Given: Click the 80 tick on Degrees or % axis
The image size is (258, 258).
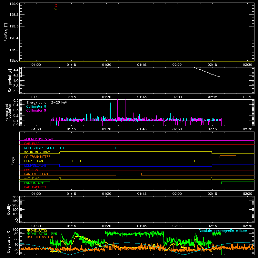Looking at the screenshot, I should tap(16, 233).
